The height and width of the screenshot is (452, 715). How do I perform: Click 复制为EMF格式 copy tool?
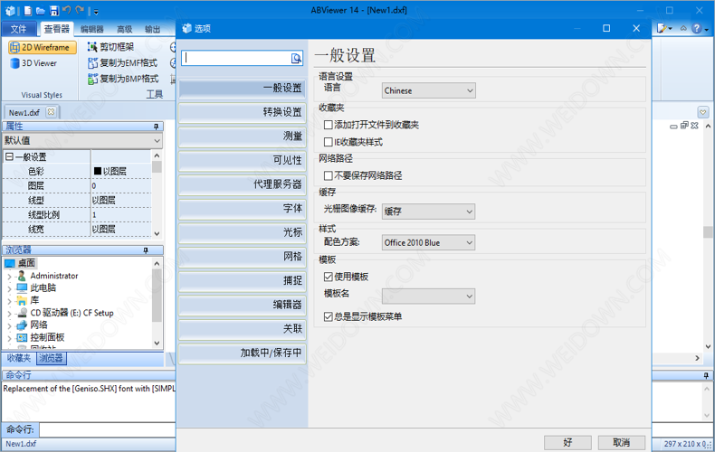pos(123,63)
